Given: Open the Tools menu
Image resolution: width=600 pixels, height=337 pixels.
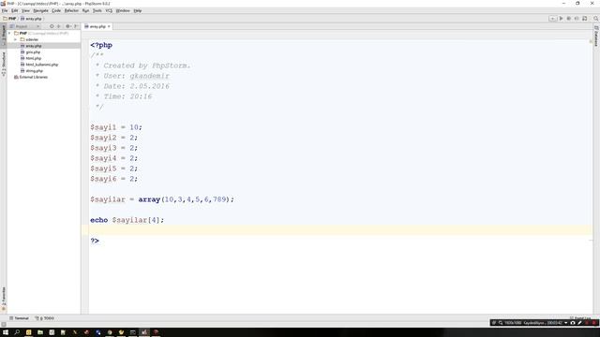Looking at the screenshot, I should (x=97, y=10).
